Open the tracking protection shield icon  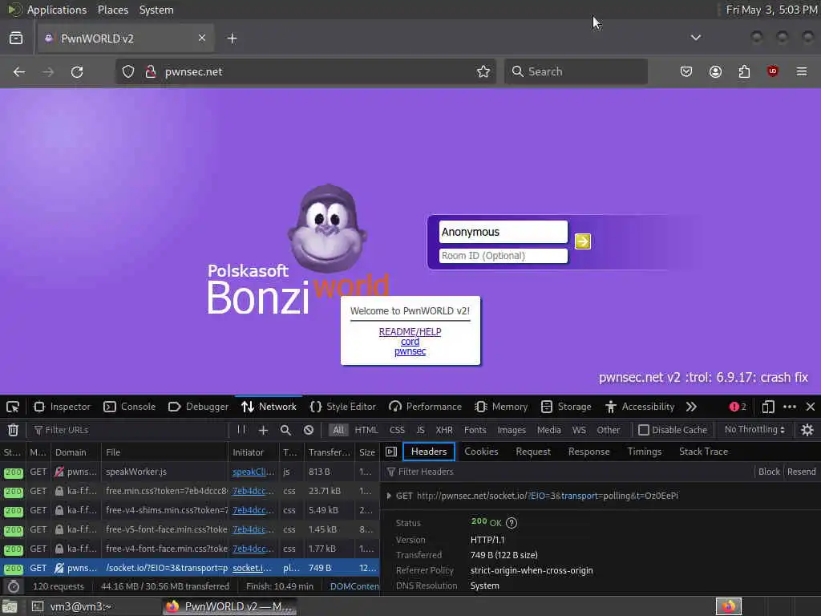(x=128, y=71)
